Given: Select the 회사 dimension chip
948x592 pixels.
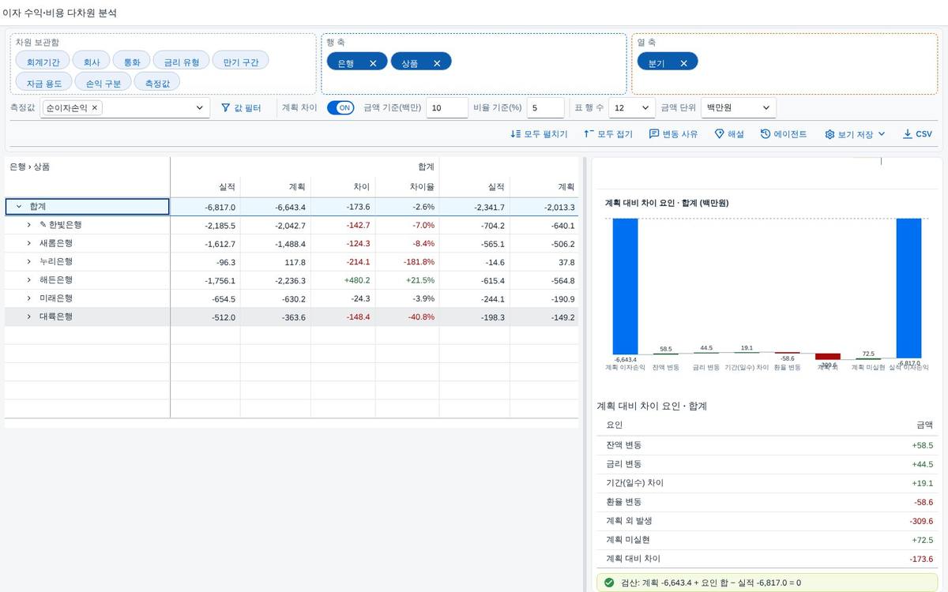Looking at the screenshot, I should [91, 61].
